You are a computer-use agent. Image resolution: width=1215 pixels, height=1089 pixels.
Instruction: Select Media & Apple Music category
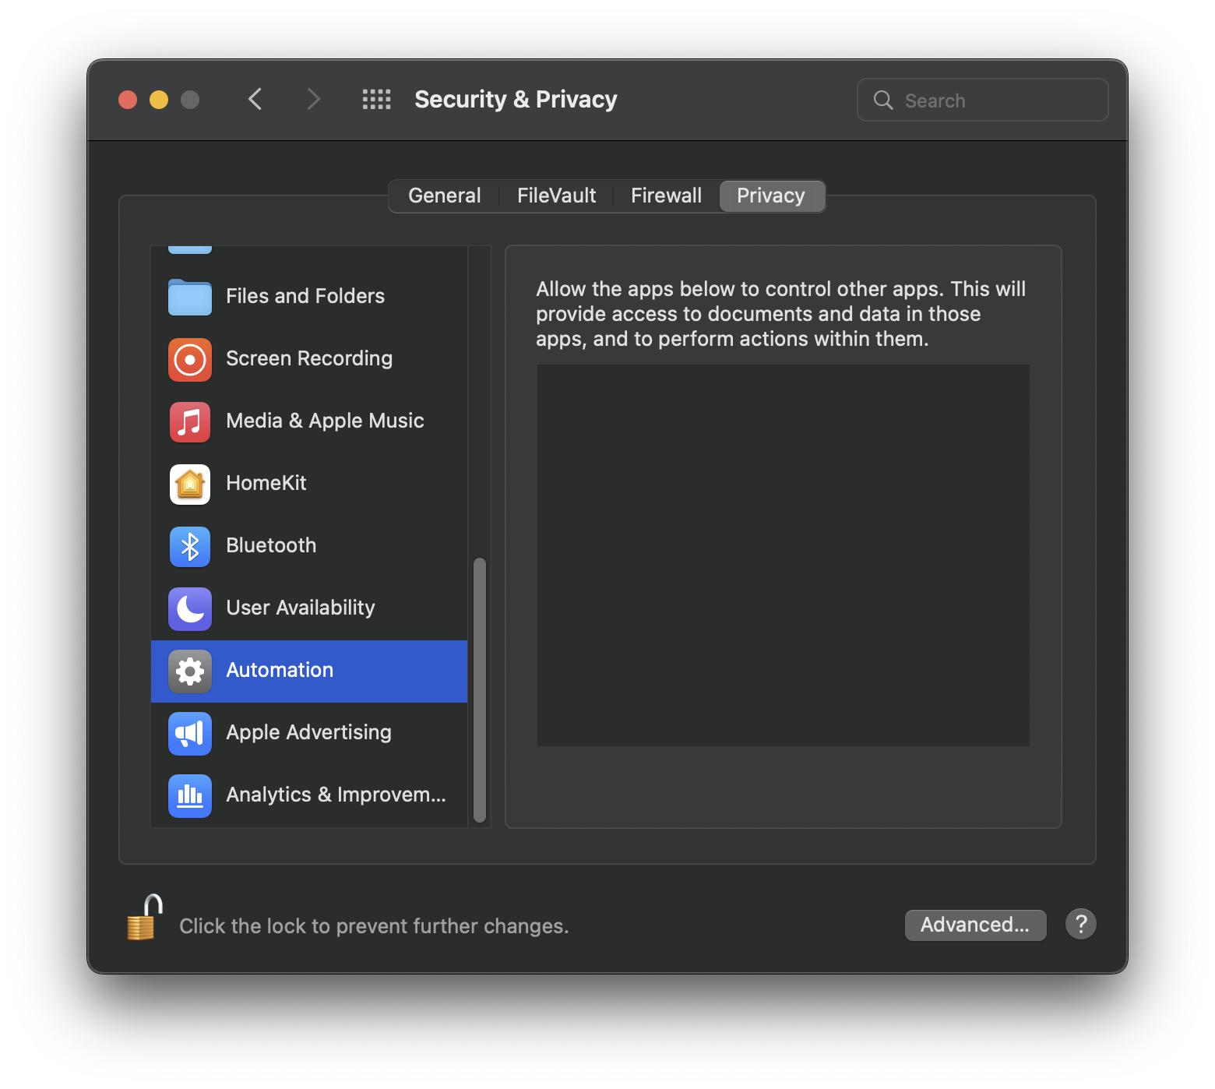coord(324,421)
